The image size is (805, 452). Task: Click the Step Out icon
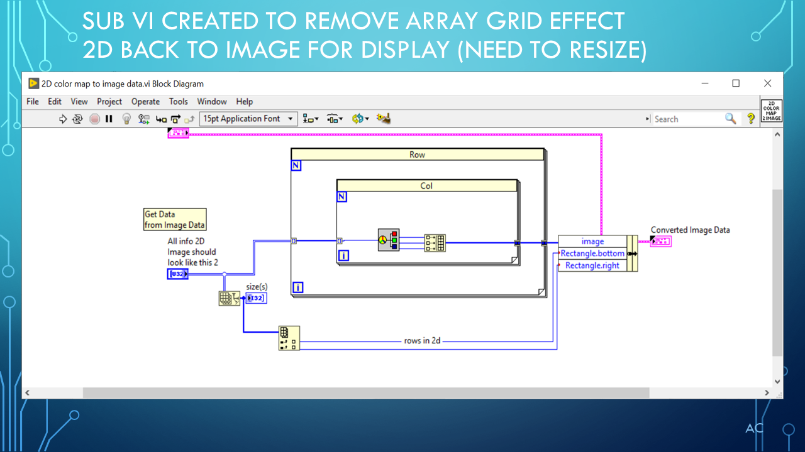[x=189, y=119]
